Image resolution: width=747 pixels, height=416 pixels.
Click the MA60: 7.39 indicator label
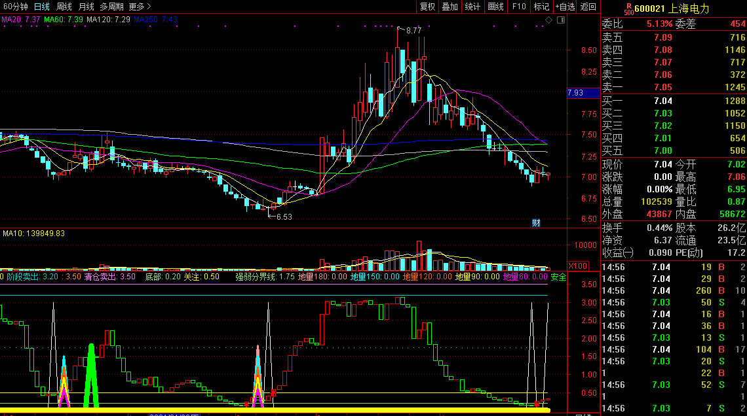coord(64,20)
